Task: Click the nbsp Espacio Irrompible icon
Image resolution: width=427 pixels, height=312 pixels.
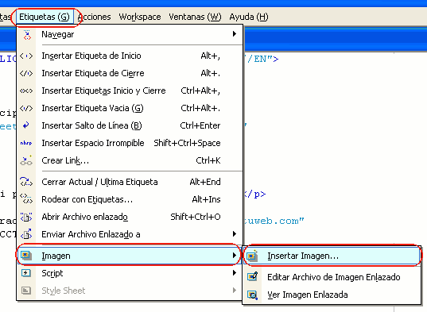Action: click(26, 143)
